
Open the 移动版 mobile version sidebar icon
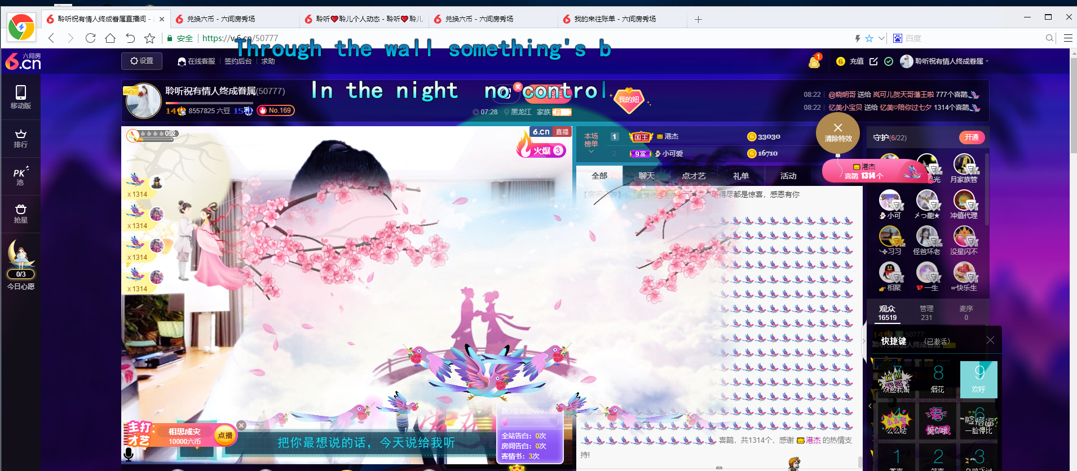[x=20, y=97]
